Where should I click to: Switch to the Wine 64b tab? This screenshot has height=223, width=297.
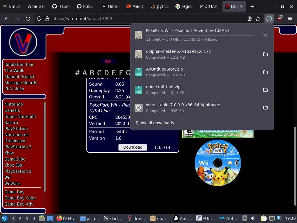pos(36,6)
